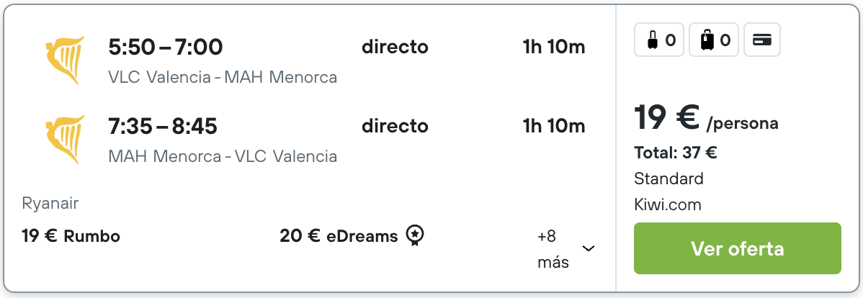This screenshot has width=863, height=298.
Task: Select the 20 € eDreams offer
Action: 339,236
